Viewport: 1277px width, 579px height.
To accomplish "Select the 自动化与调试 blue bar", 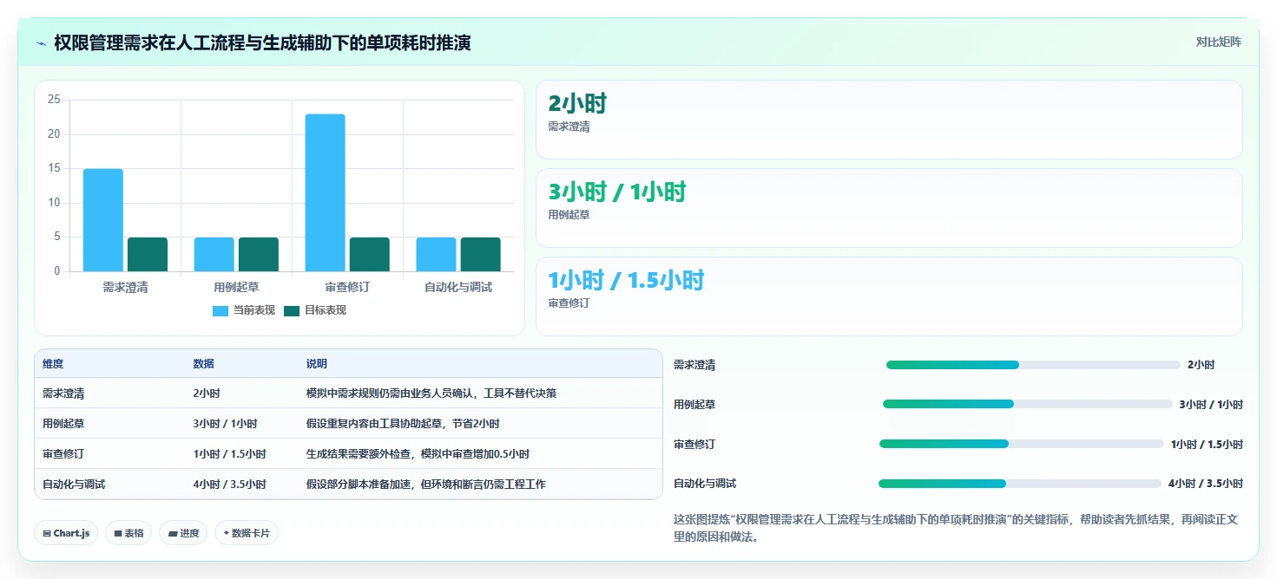I will coord(436,255).
